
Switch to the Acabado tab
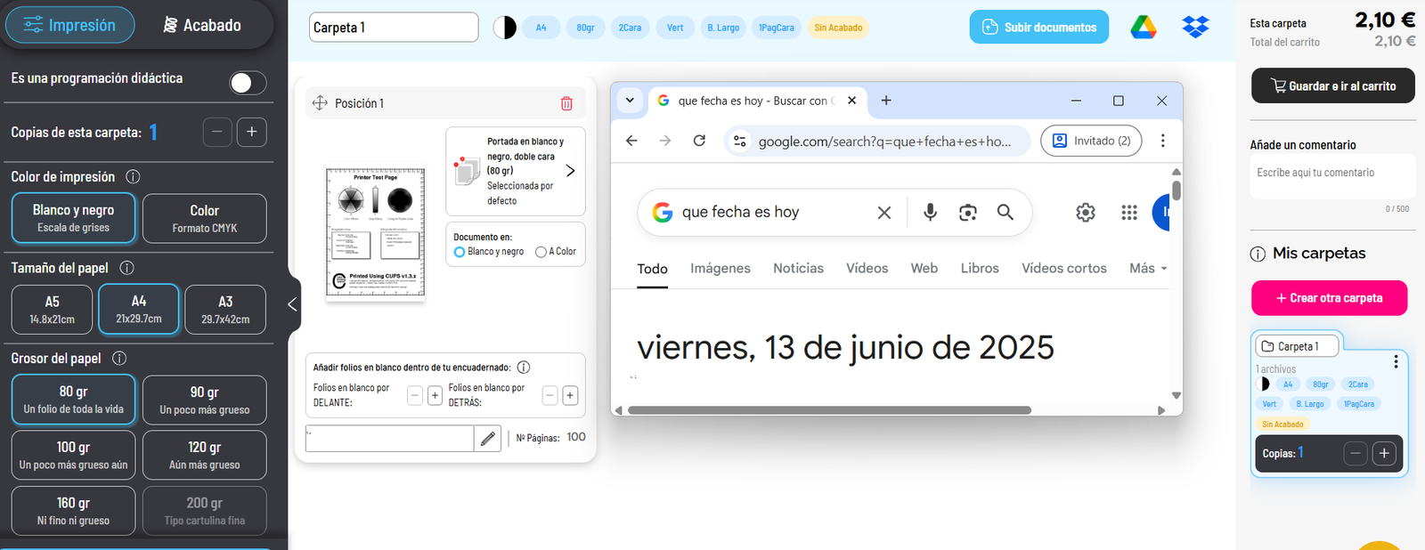tap(203, 25)
